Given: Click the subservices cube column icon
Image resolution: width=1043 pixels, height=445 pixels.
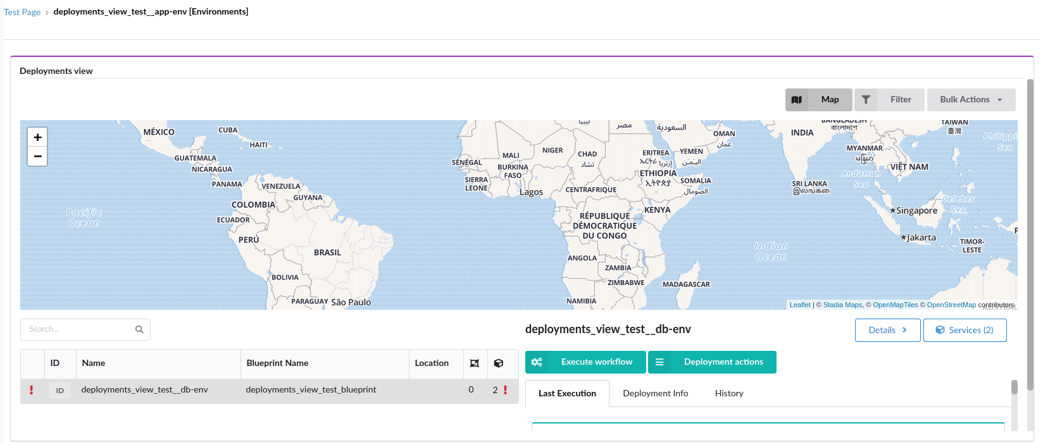Looking at the screenshot, I should (499, 363).
